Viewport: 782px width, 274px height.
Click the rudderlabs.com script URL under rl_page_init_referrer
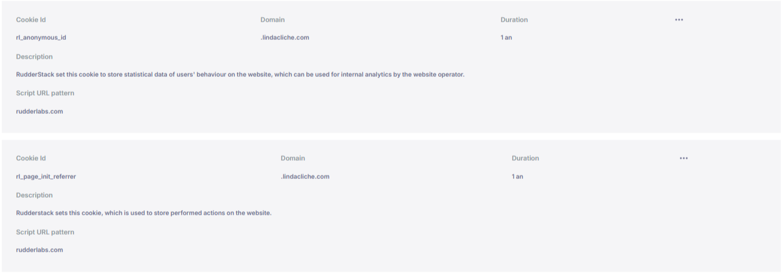[39, 250]
